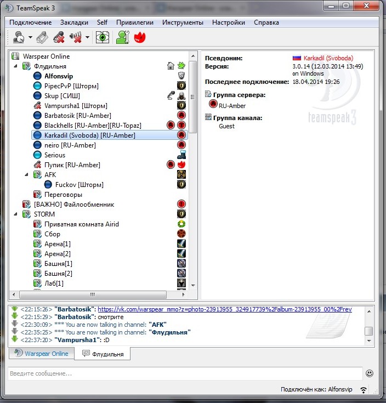The image size is (386, 403).
Task: Click the green leaf icon on Флудильня
Action: tap(181, 66)
